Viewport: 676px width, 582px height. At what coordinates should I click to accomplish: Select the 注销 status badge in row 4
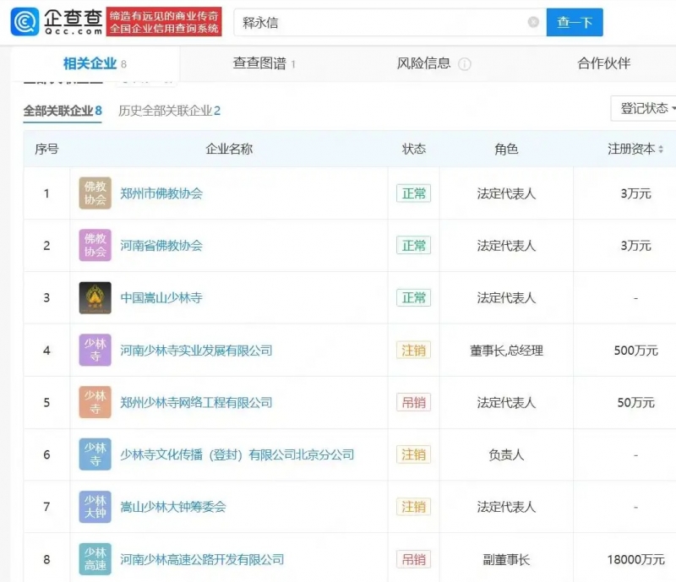pos(414,351)
